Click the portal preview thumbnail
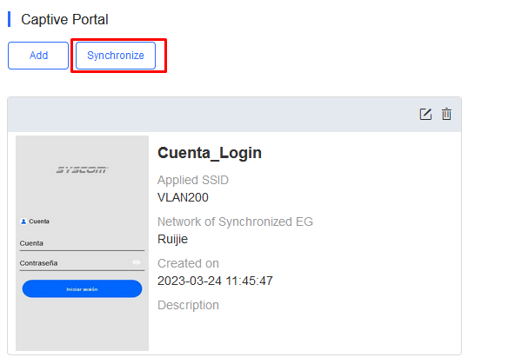The height and width of the screenshot is (364, 515). tap(82, 243)
